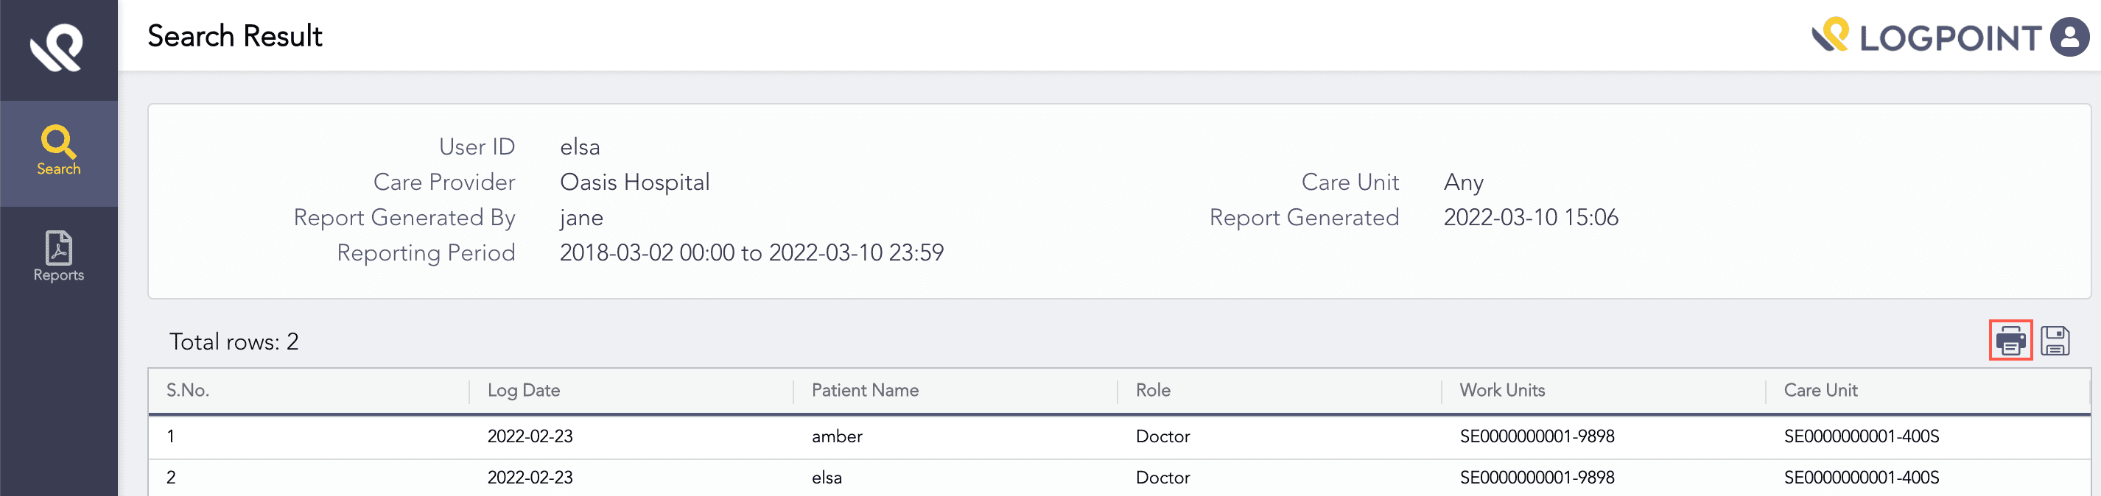This screenshot has height=496, width=2101.
Task: Click the save report floppy icon
Action: point(2055,341)
